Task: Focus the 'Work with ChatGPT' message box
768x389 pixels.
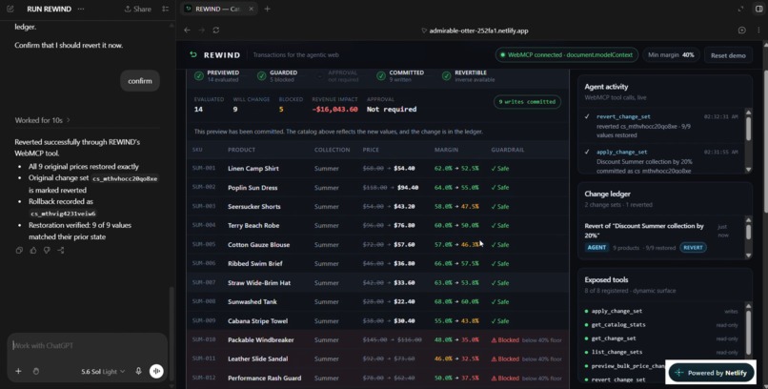Action: [x=87, y=345]
